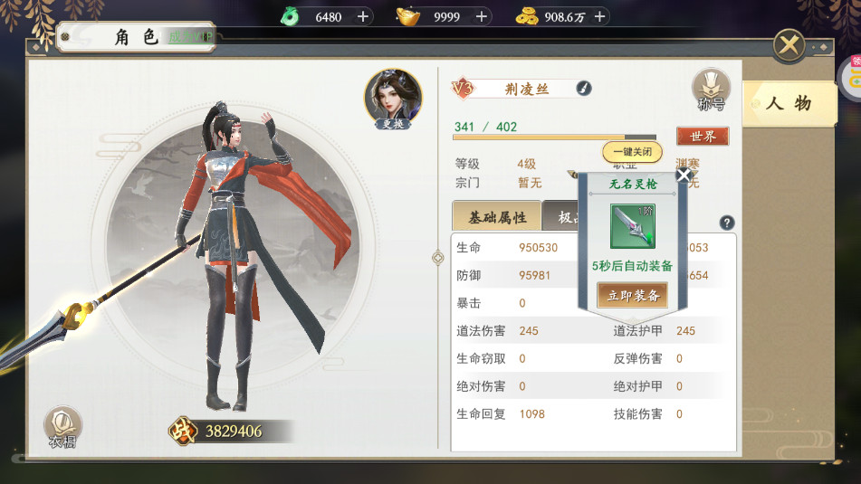Dismiss the 无名灵枪 equip popup
Viewport: 861px width, 484px height.
pyautogui.click(x=684, y=175)
